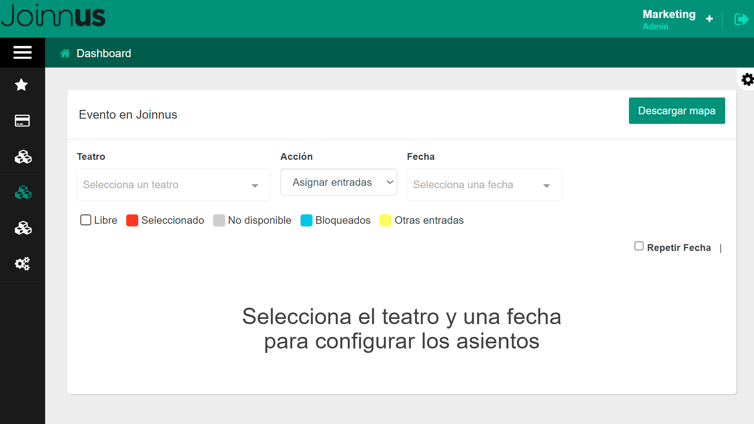Open the first white cubes section in sidebar

23,157
